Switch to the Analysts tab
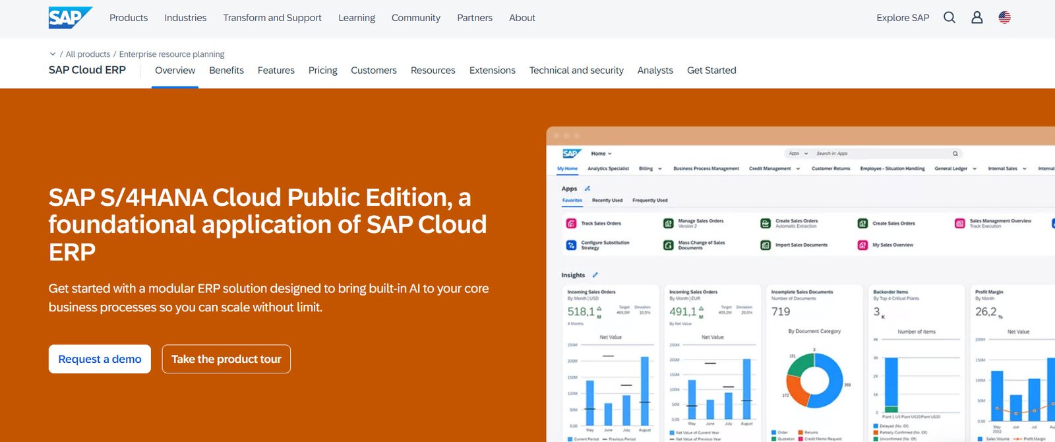 click(655, 71)
